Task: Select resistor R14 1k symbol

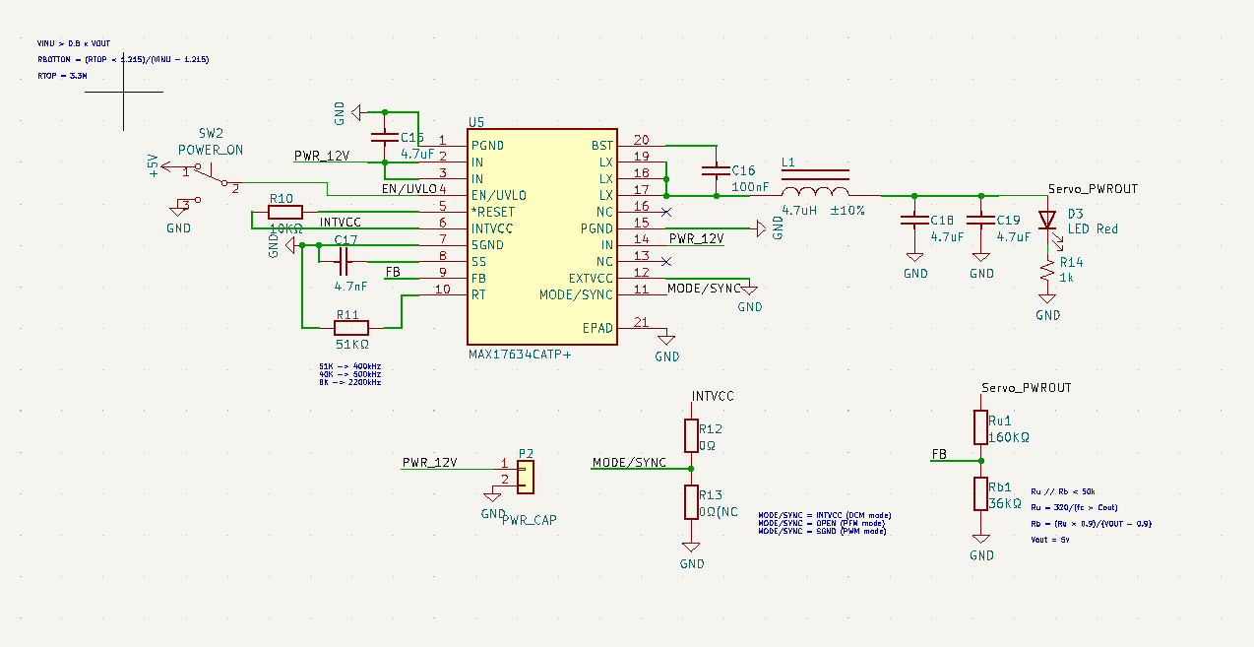Action: tap(1047, 280)
